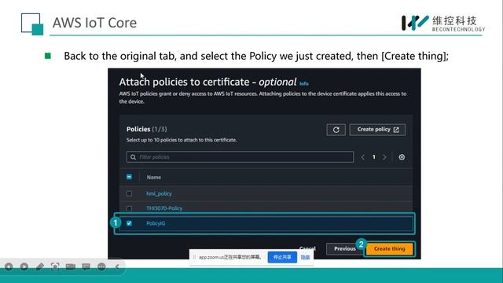The image size is (503, 283).
Task: Hide the Zoom sharing notification bar
Action: click(305, 257)
